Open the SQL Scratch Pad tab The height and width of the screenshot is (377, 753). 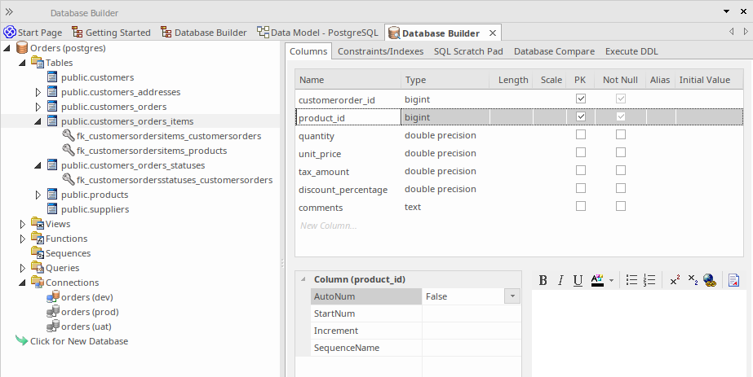[x=468, y=51]
